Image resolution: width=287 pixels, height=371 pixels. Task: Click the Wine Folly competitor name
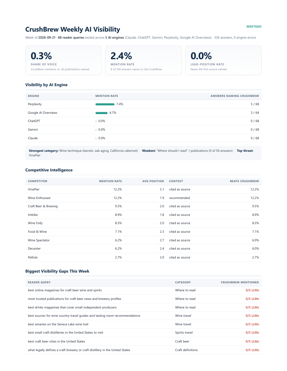(x=35, y=223)
